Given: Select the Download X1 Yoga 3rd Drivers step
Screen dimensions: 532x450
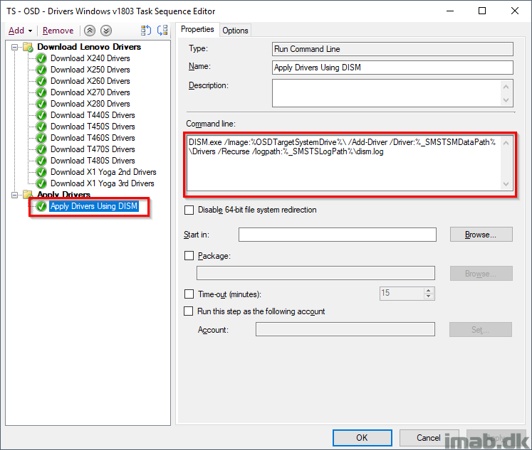Looking at the screenshot, I should point(103,183).
